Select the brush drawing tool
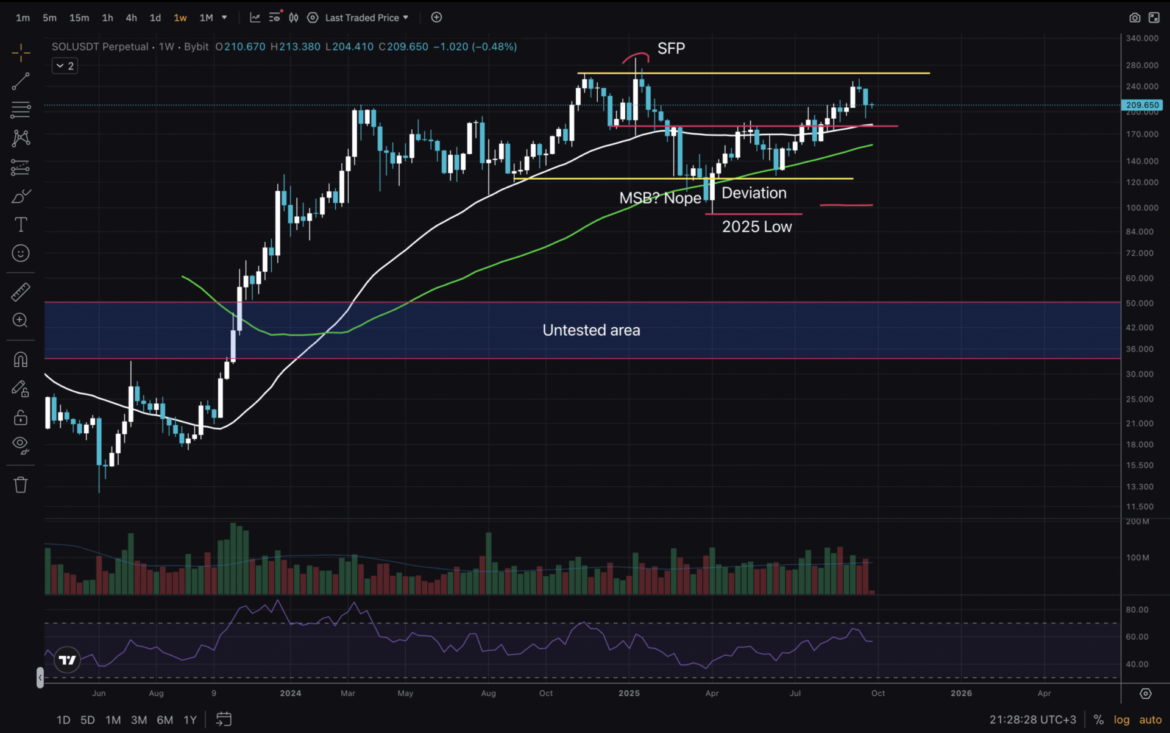1170x733 pixels. tap(21, 196)
